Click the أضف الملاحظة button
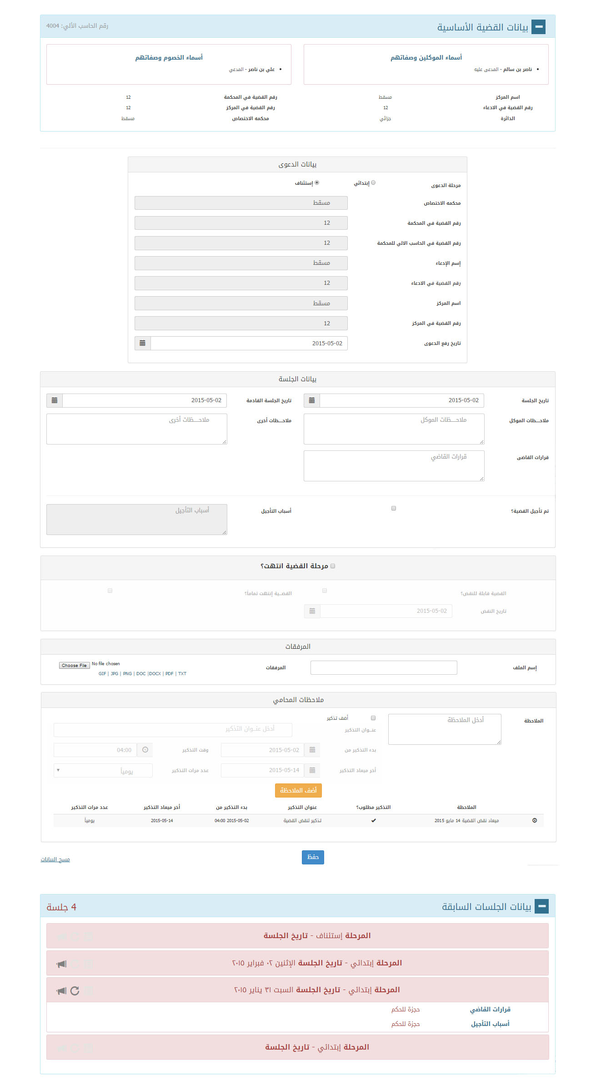591x1091 pixels. click(x=298, y=790)
